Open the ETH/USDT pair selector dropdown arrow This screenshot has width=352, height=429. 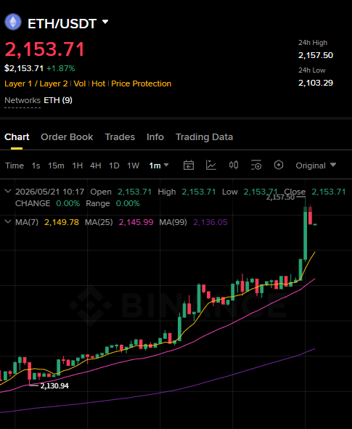point(105,22)
